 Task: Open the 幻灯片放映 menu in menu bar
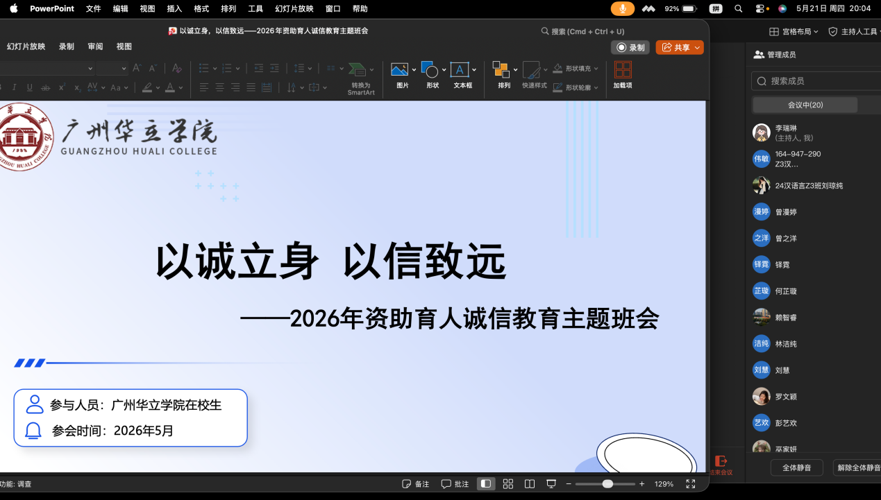294,9
